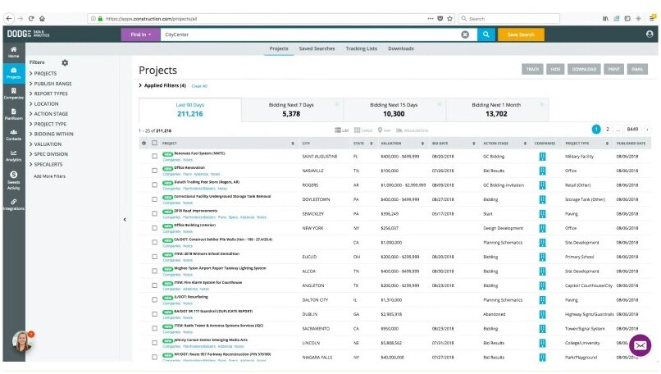Viewport: 661px width, 374px height.
Task: Click the support agent avatar
Action: tap(22, 341)
